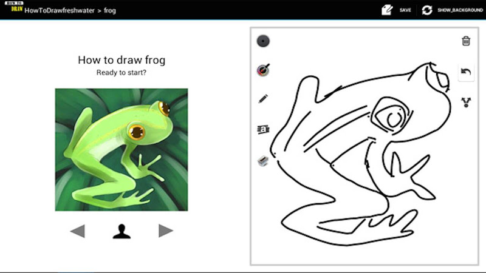Select the pencil drawing tool
This screenshot has height=273, width=486.
click(x=263, y=99)
